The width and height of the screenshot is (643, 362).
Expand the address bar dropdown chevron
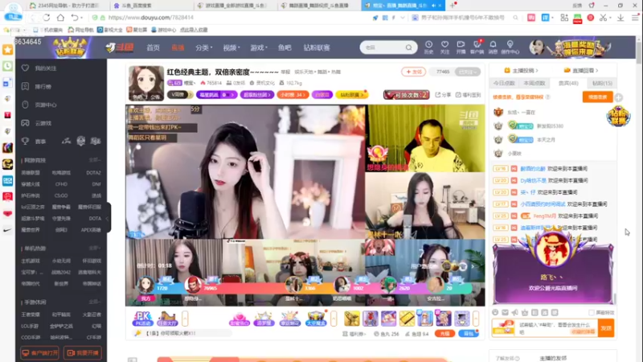[403, 18]
